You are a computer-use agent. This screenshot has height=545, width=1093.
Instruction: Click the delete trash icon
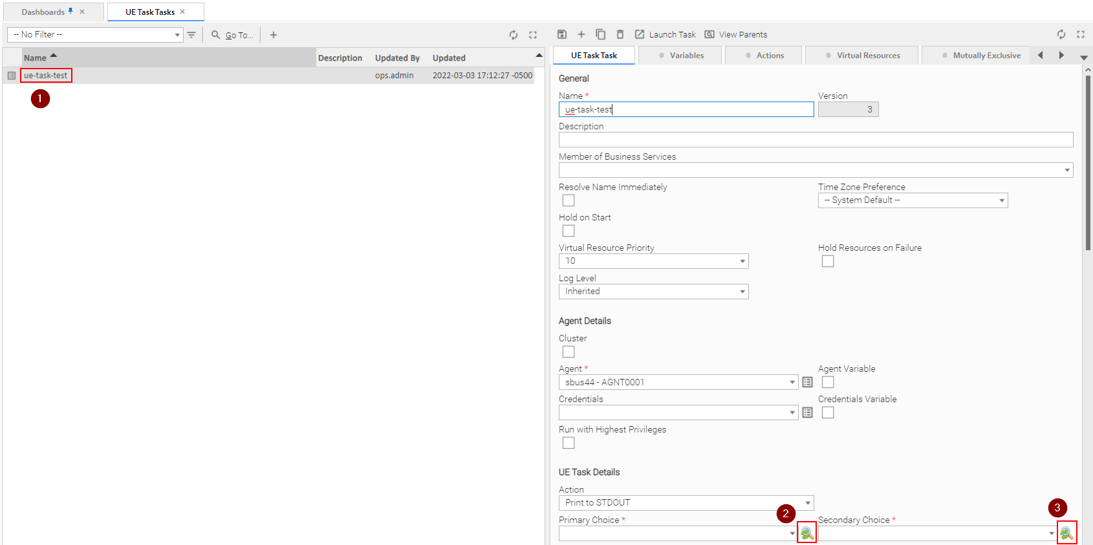(620, 35)
